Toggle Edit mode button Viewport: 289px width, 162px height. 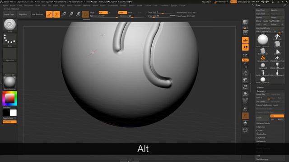click(49, 14)
